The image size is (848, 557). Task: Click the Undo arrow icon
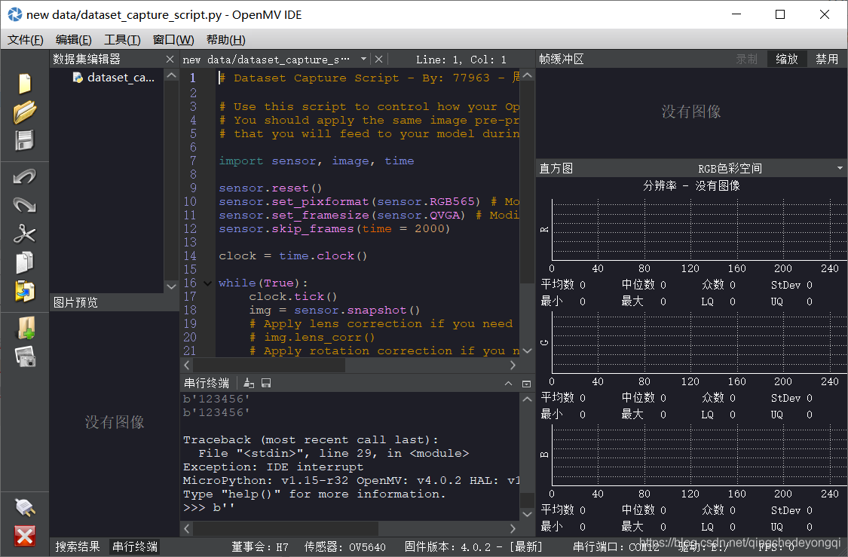[x=25, y=176]
